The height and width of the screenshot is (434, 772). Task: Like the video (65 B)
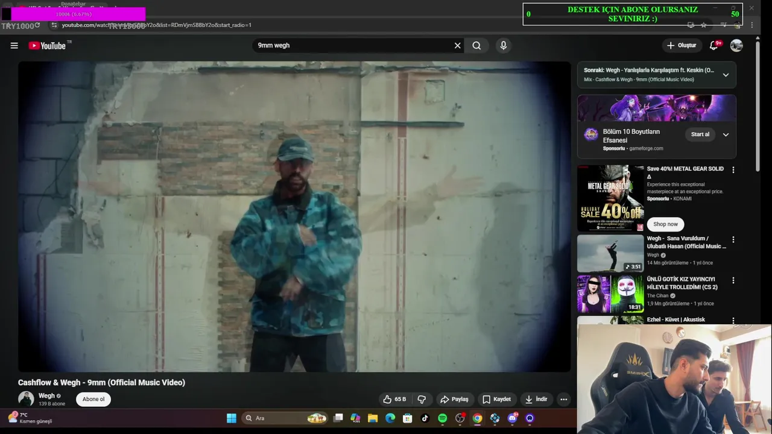(x=394, y=399)
